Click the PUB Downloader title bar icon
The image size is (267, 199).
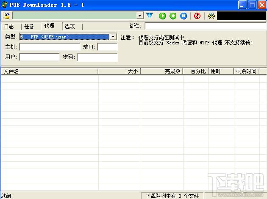coord(5,5)
